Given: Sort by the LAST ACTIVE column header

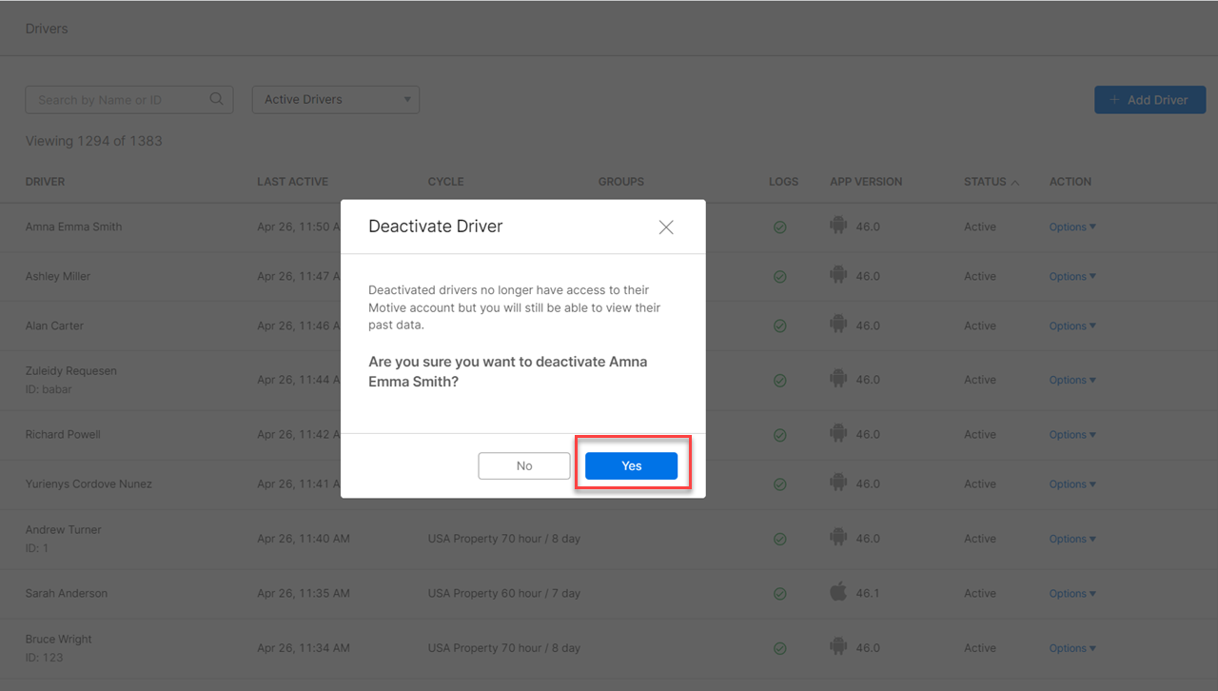Looking at the screenshot, I should pos(292,182).
